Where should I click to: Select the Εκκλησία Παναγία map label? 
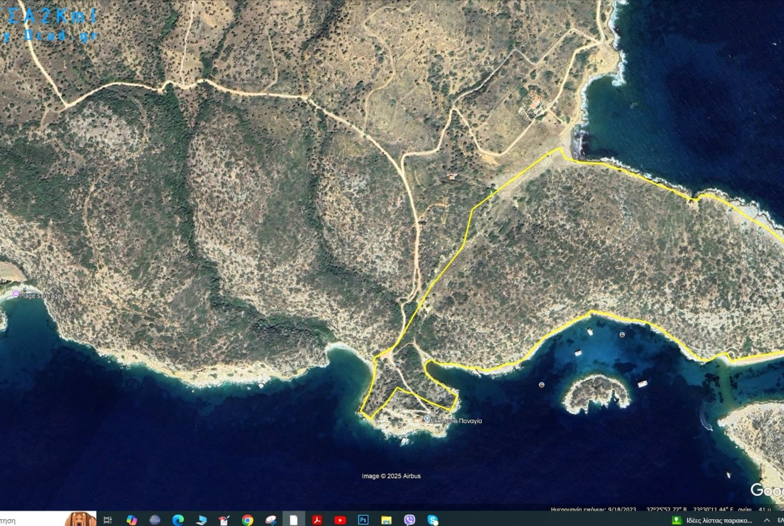coord(456,421)
